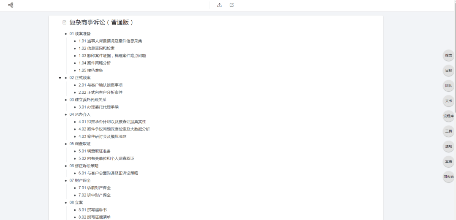Open the 搜索 side button
Viewport: 456px width, 220px height.
[x=448, y=55]
